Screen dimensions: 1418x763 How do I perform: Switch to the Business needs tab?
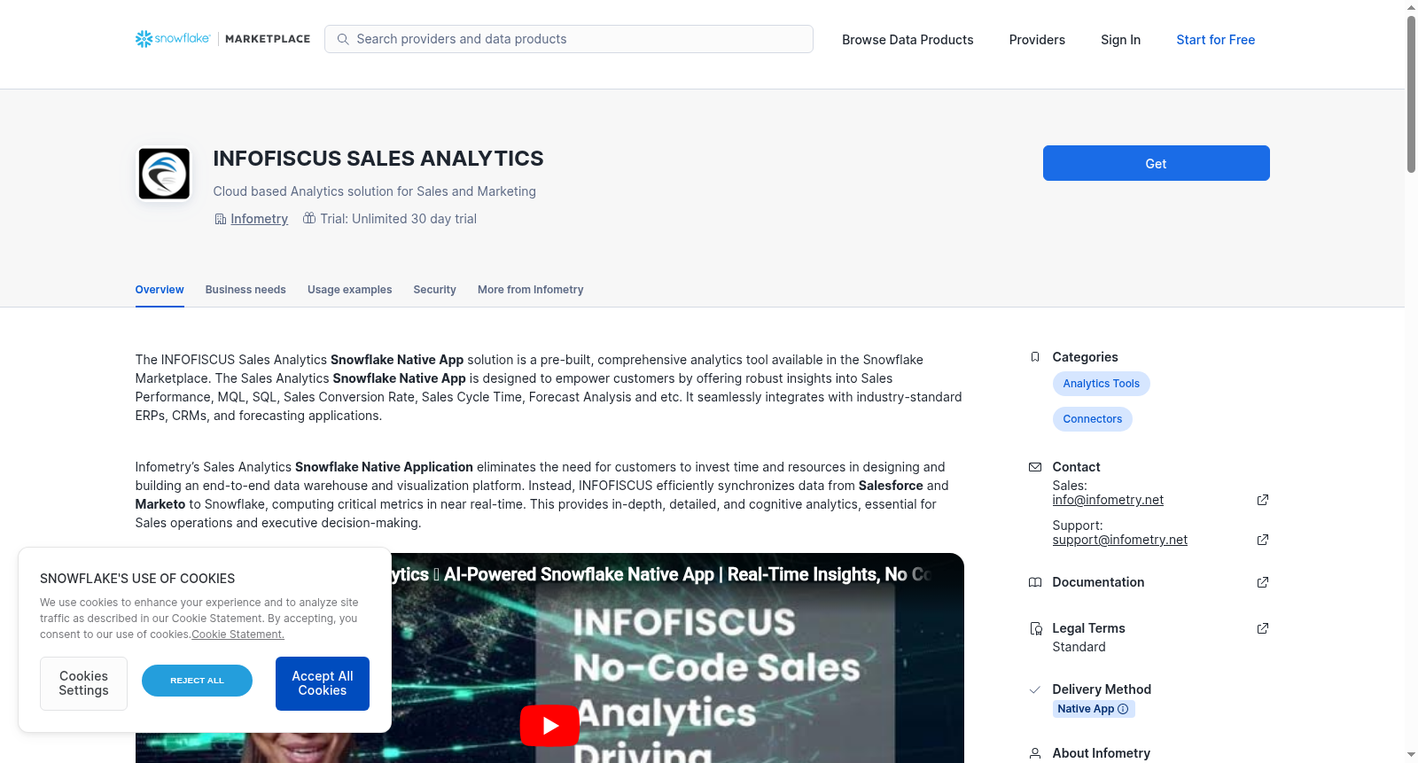click(x=245, y=290)
